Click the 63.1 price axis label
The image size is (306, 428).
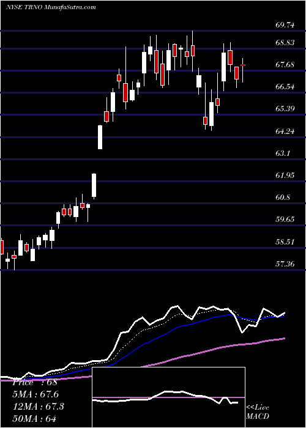[x=282, y=153]
